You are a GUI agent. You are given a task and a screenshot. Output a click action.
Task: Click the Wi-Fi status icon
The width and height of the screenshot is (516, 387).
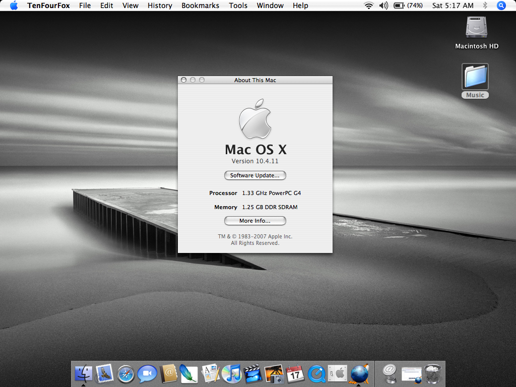(368, 6)
